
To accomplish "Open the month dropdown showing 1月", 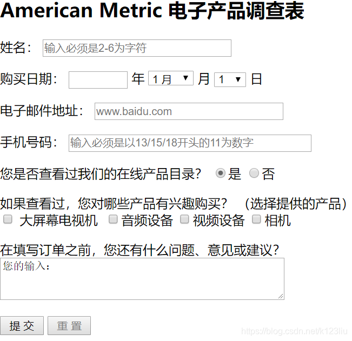I will coord(171,78).
